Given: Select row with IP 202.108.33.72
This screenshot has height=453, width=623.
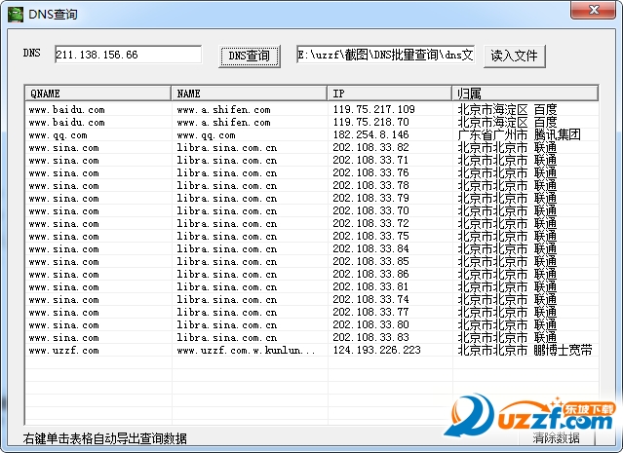Looking at the screenshot, I should tap(312, 223).
